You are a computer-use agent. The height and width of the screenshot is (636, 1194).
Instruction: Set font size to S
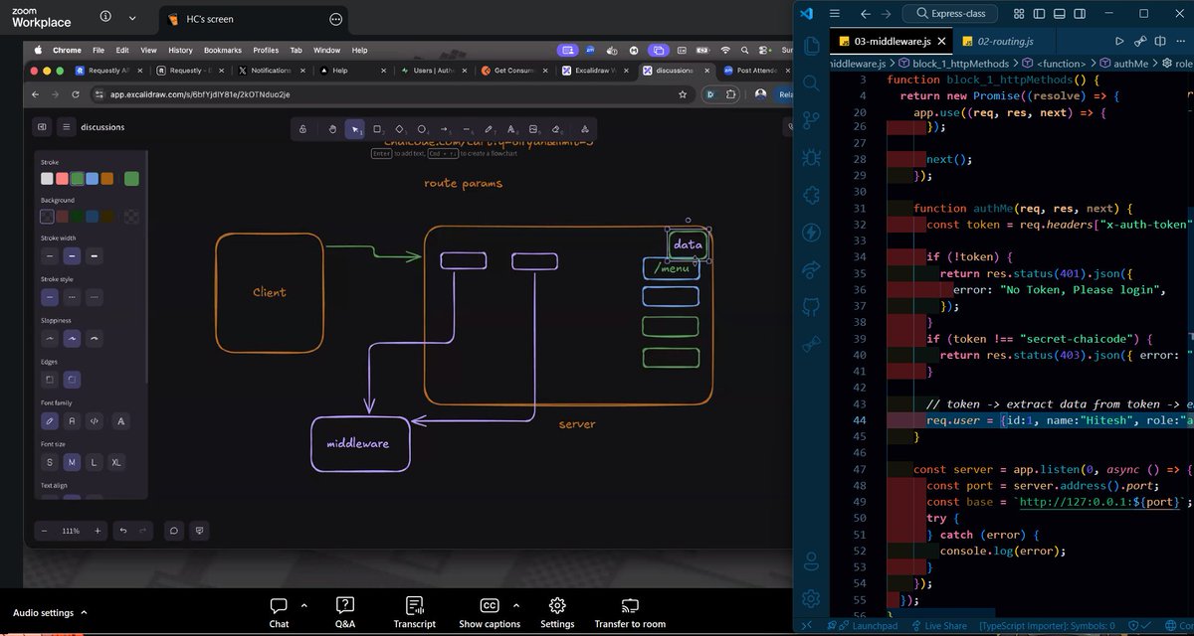coord(48,462)
